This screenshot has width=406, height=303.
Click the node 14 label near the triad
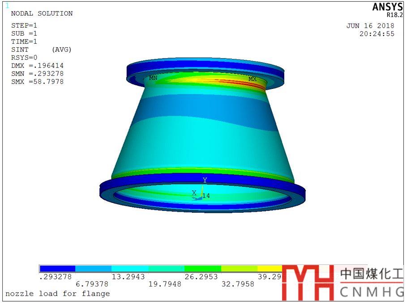coord(206,196)
